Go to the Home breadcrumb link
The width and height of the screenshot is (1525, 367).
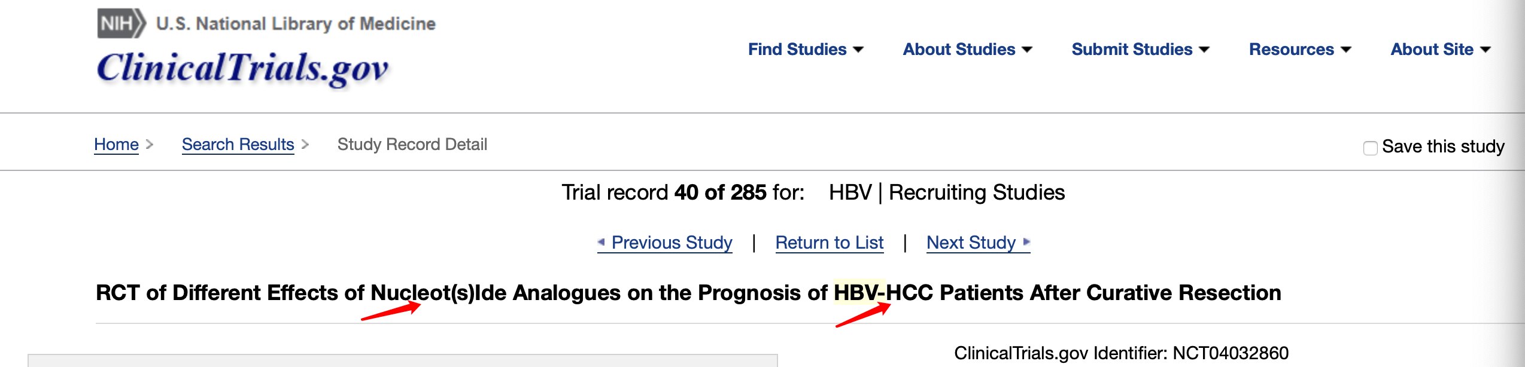tap(116, 145)
